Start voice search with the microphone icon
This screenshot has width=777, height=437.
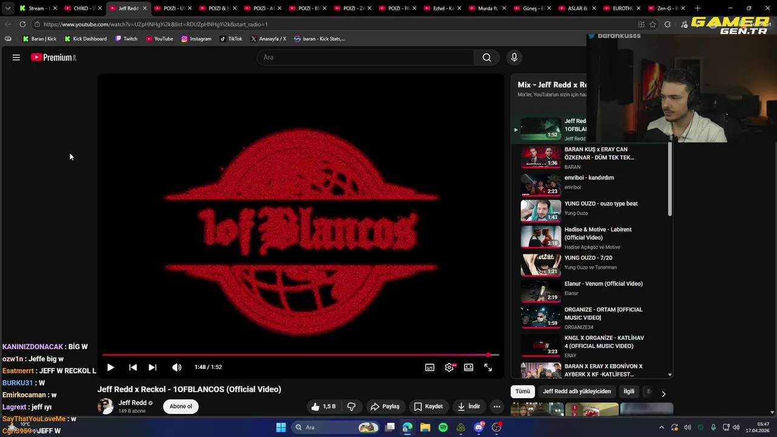point(514,57)
